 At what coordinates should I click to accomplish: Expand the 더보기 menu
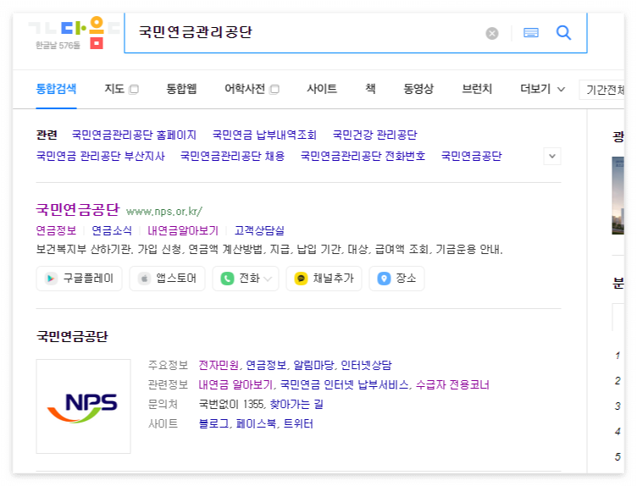(x=542, y=89)
